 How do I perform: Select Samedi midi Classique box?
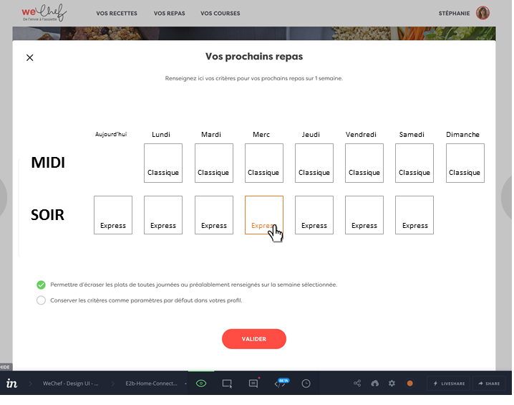[x=414, y=163]
